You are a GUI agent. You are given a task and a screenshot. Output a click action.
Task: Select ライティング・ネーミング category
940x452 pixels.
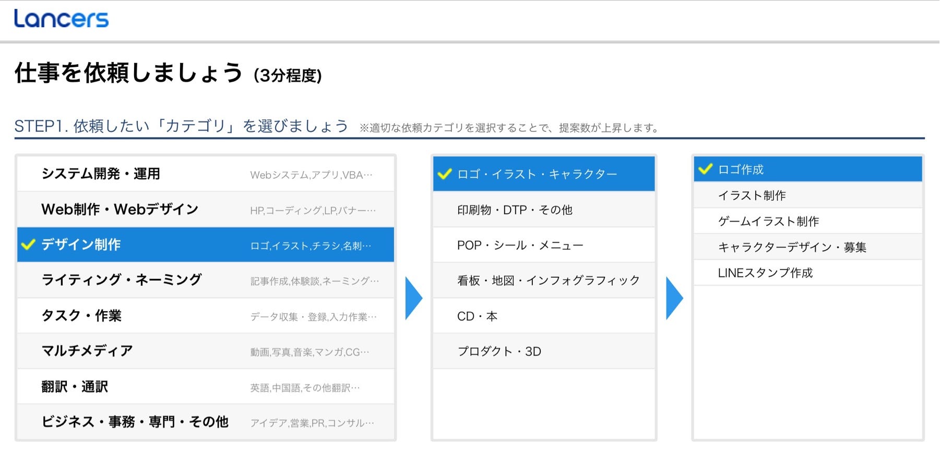coord(206,280)
